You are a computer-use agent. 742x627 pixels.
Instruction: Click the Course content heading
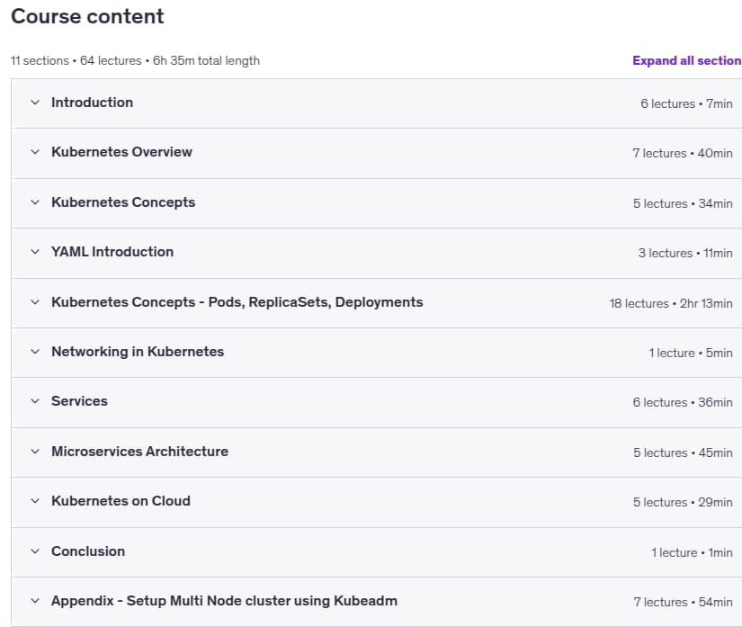point(87,16)
